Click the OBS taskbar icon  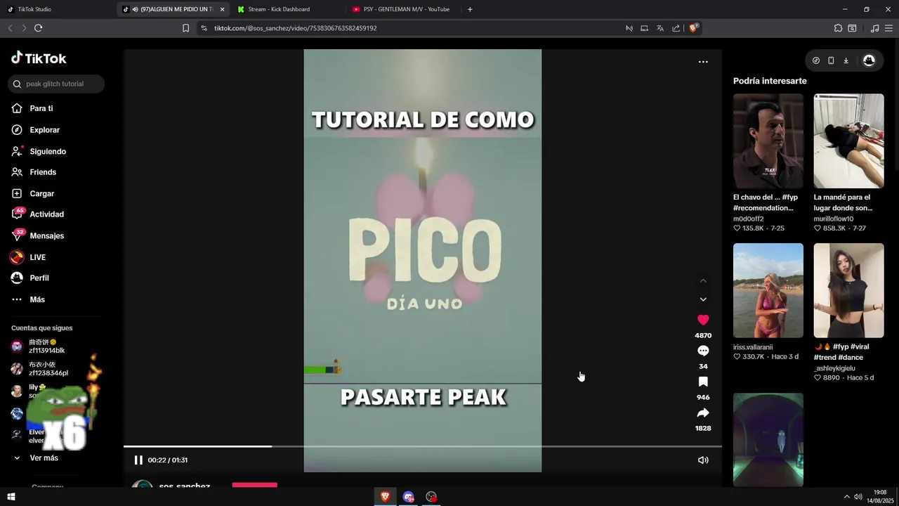431,497
